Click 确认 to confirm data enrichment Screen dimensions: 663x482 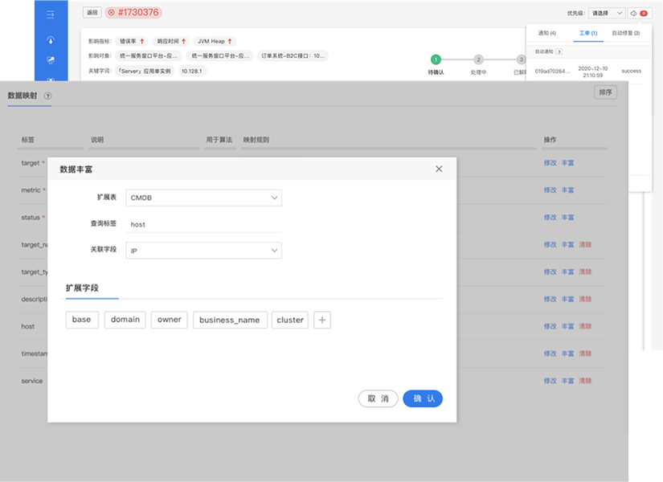(x=423, y=398)
